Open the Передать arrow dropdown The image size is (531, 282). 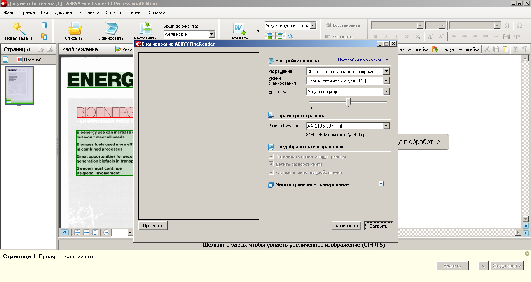(258, 31)
